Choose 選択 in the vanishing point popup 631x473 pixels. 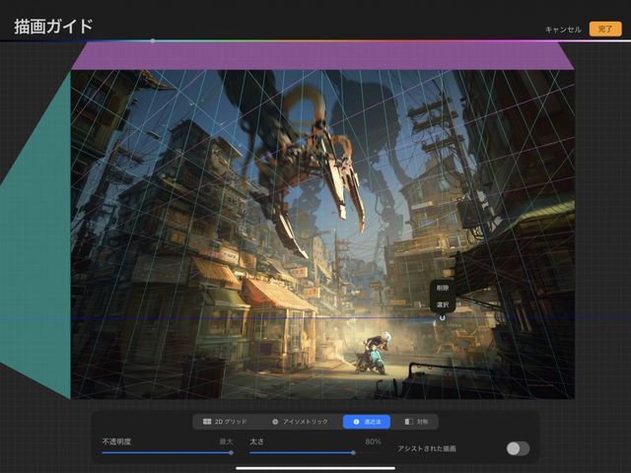[x=443, y=304]
